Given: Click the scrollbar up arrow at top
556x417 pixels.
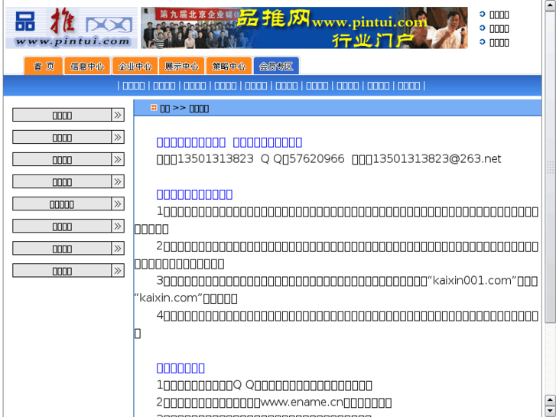Looking at the screenshot, I should [x=551, y=5].
